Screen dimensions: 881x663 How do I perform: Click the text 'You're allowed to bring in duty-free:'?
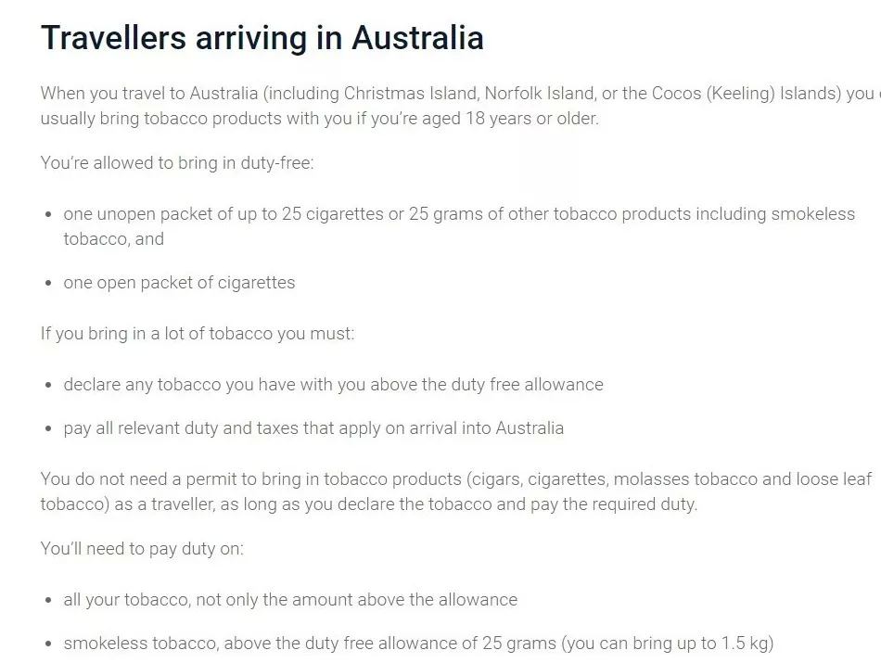click(177, 162)
